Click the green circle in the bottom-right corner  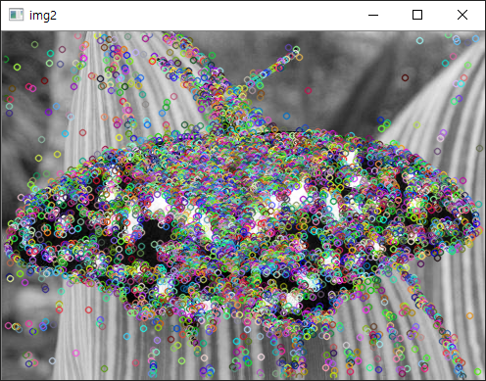point(477,371)
